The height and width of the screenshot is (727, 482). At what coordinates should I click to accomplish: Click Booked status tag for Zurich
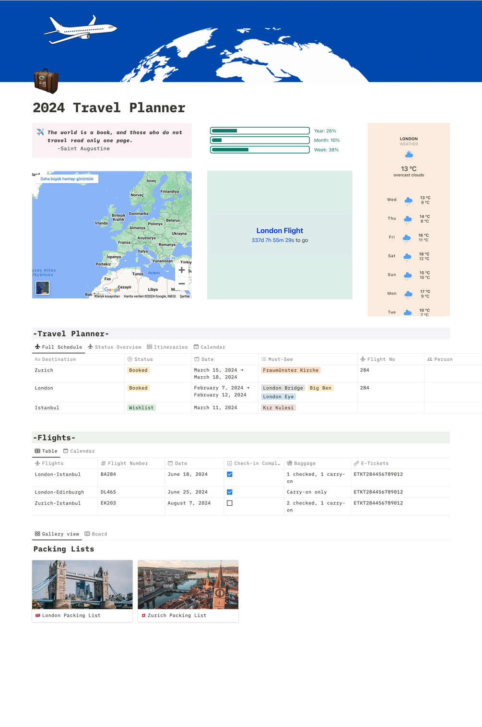click(x=138, y=370)
